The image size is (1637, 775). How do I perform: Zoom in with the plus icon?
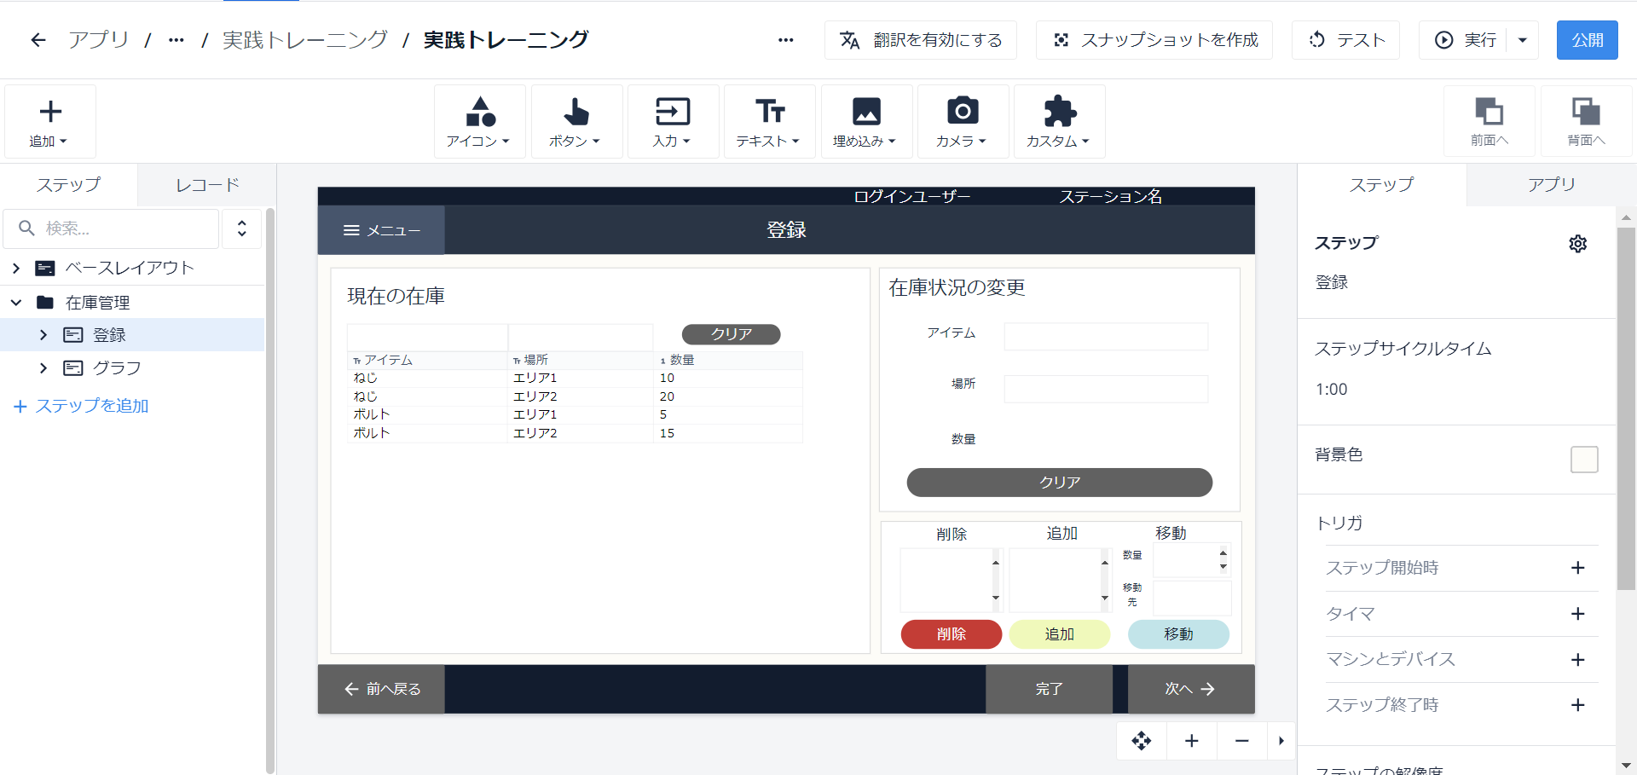1192,741
